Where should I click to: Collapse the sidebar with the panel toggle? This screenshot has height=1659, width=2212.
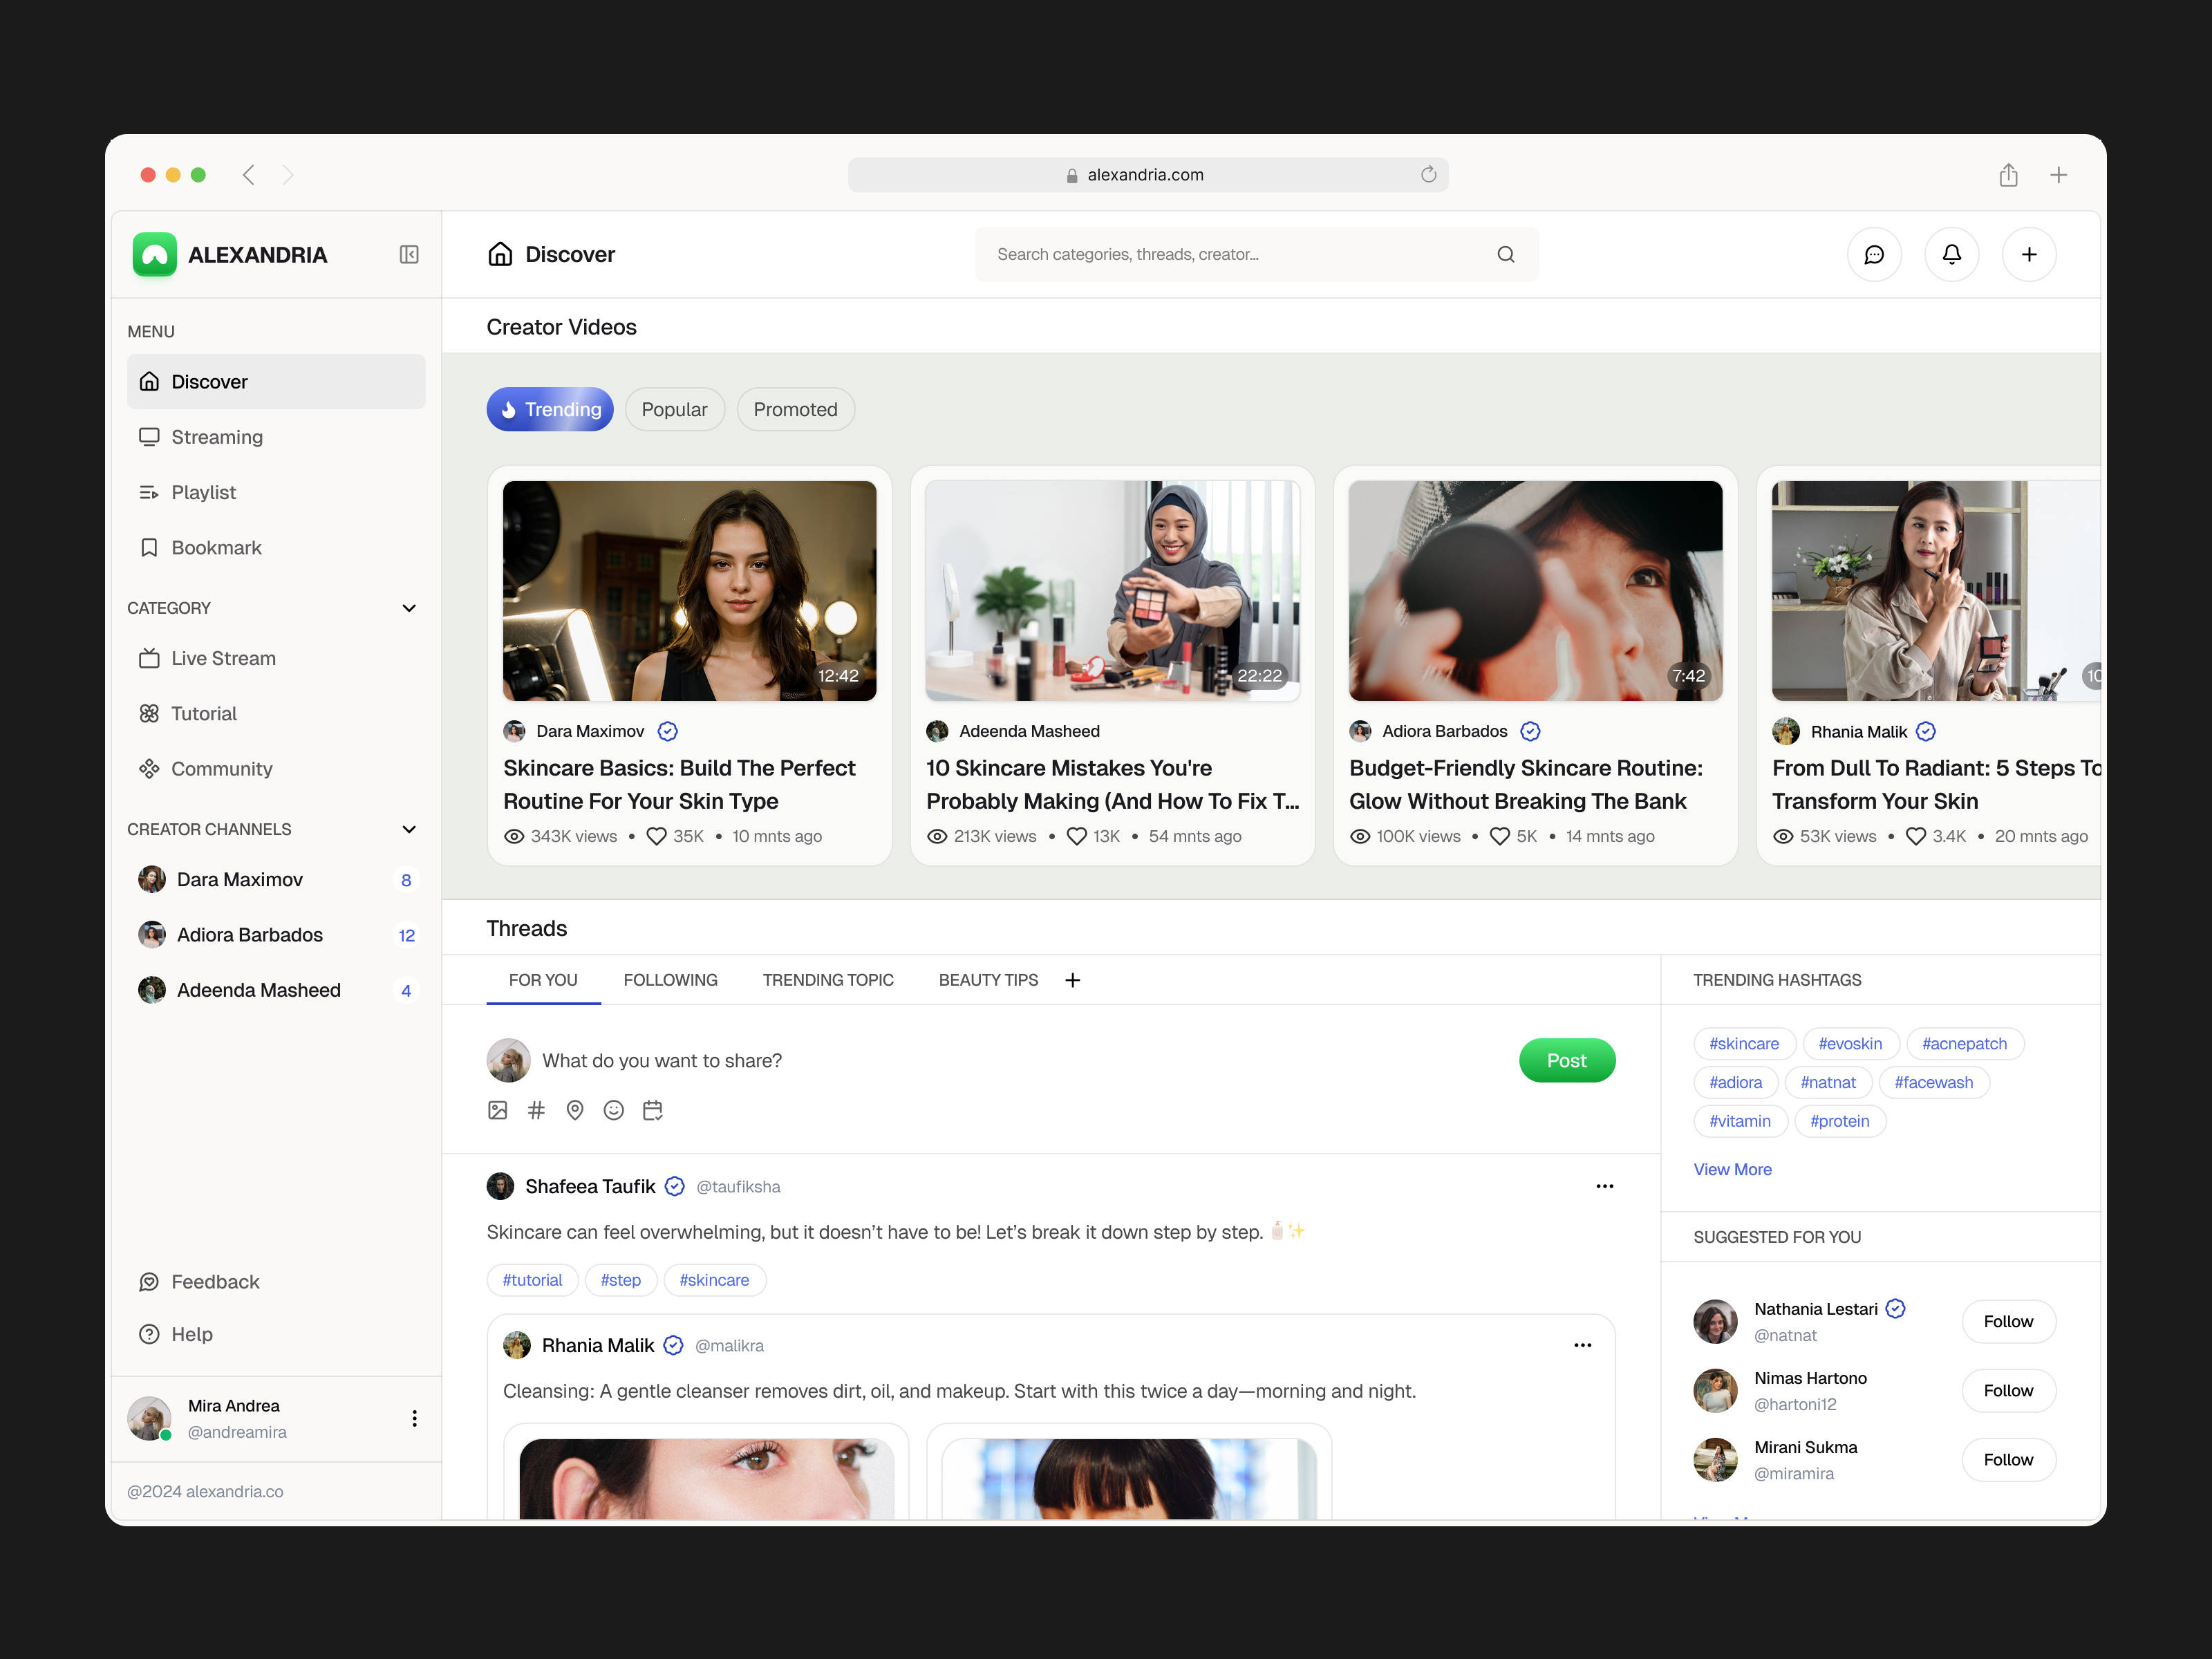(x=408, y=254)
